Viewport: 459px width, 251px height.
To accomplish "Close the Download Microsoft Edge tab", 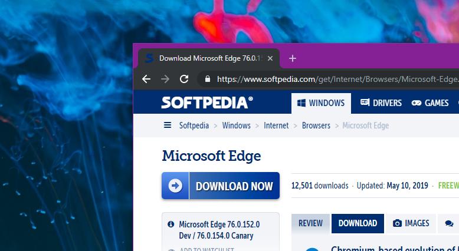I will coord(270,58).
